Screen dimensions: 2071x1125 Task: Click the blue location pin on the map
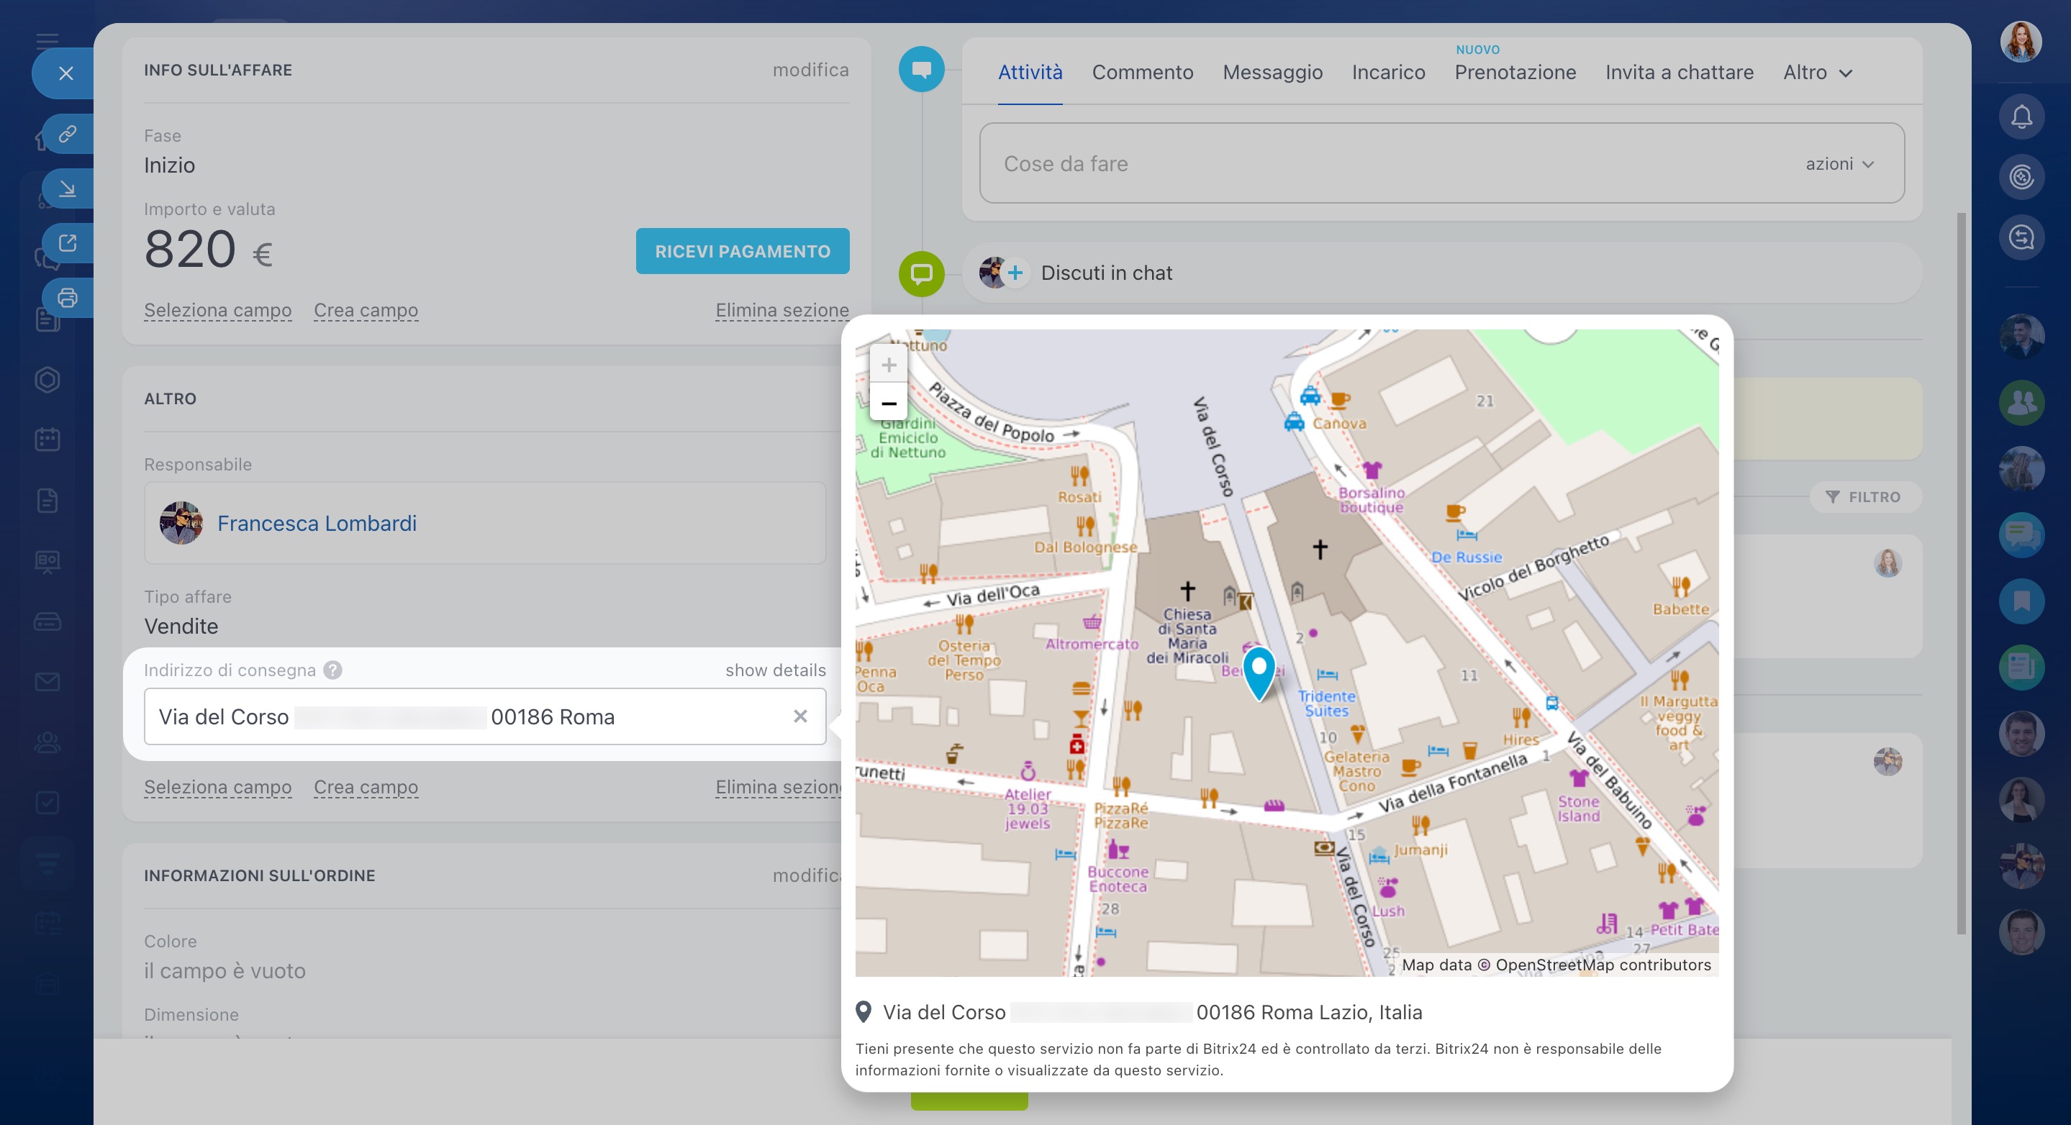click(1259, 672)
